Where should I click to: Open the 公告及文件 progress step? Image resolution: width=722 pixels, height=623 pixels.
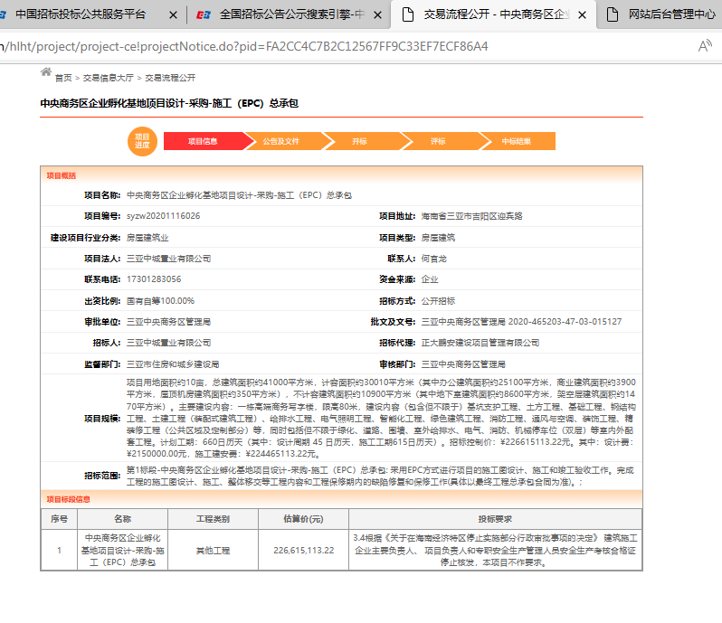pyautogui.click(x=280, y=141)
